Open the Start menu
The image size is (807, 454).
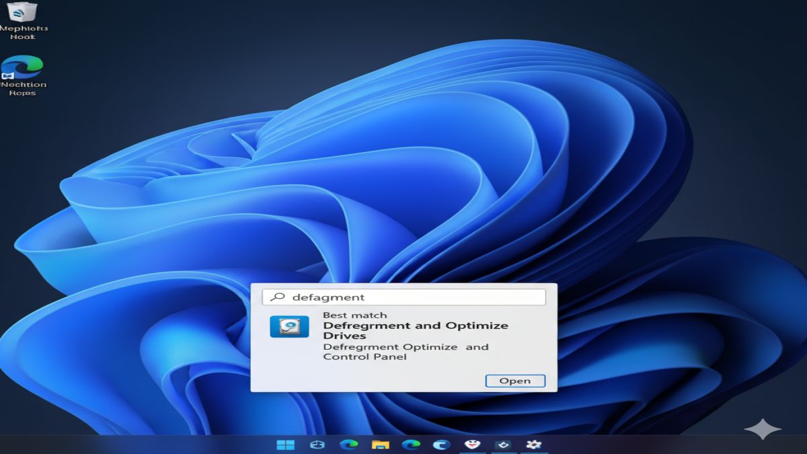click(287, 444)
